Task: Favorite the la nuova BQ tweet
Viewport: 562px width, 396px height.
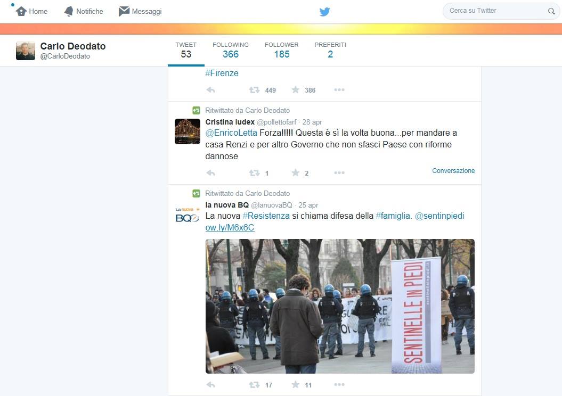Action: coord(295,385)
